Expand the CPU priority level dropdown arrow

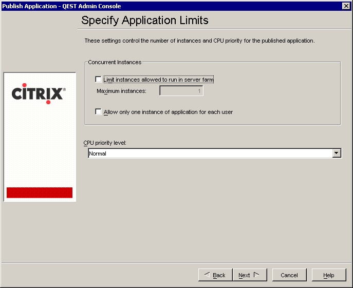pyautogui.click(x=337, y=153)
